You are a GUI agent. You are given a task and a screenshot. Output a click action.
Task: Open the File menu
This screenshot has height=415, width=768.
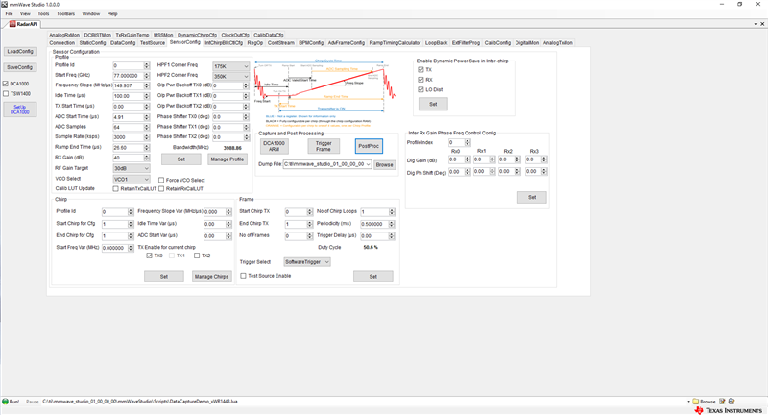click(x=10, y=13)
